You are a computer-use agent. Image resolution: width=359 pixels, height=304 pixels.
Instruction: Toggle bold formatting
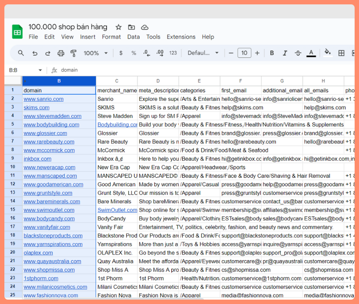[x=272, y=53]
